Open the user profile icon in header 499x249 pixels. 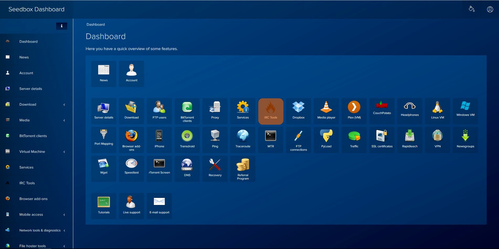tap(490, 9)
